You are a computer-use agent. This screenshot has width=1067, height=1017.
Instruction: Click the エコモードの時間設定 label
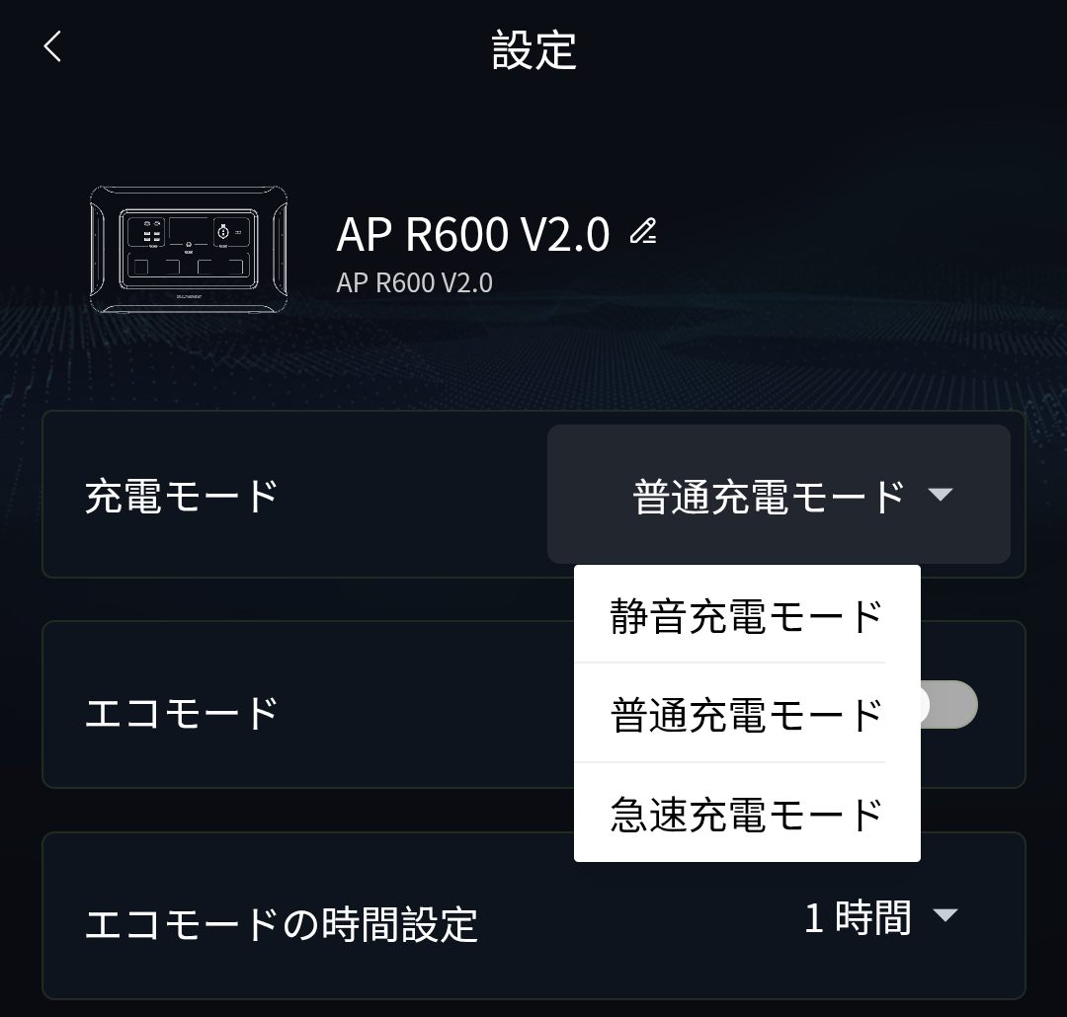coord(281,924)
